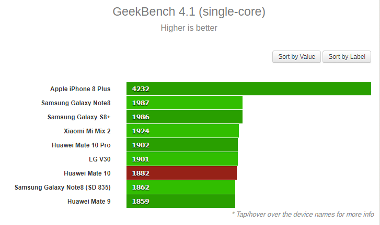Open the Samsung Galaxy S8+ device label
Image resolution: width=380 pixels, height=225 pixels.
tap(79, 117)
